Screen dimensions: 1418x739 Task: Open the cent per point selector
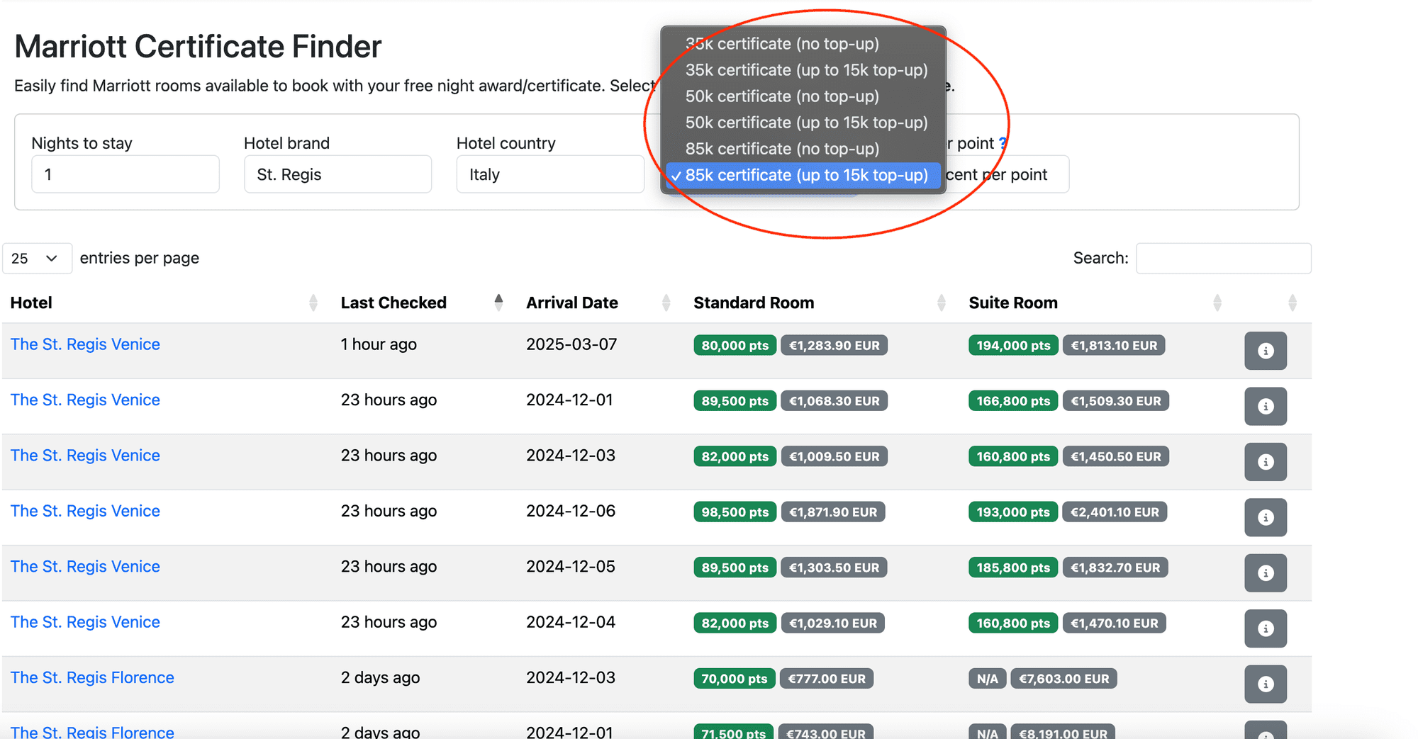(x=1007, y=174)
